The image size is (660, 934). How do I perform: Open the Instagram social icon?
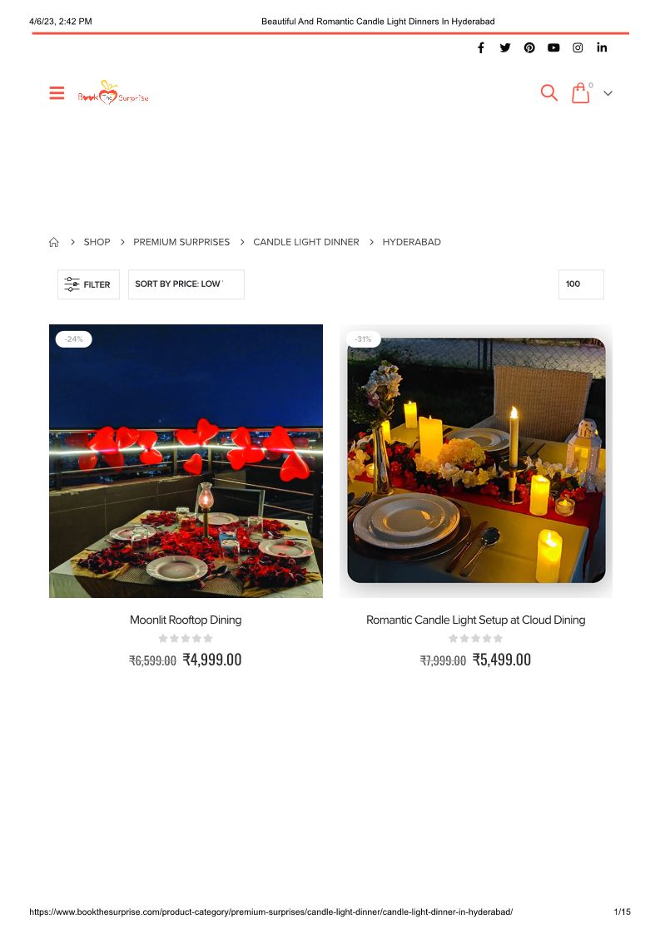coord(578,47)
